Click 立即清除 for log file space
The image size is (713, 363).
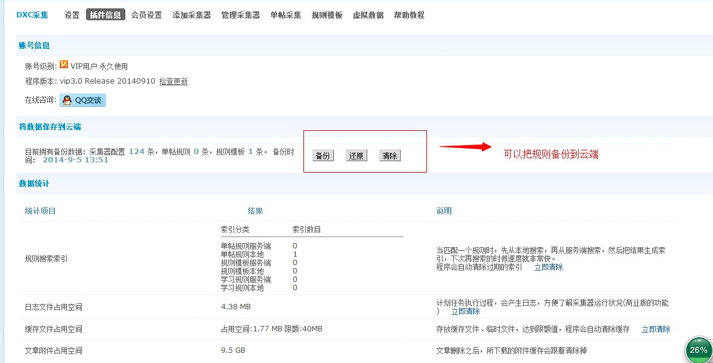click(x=465, y=311)
